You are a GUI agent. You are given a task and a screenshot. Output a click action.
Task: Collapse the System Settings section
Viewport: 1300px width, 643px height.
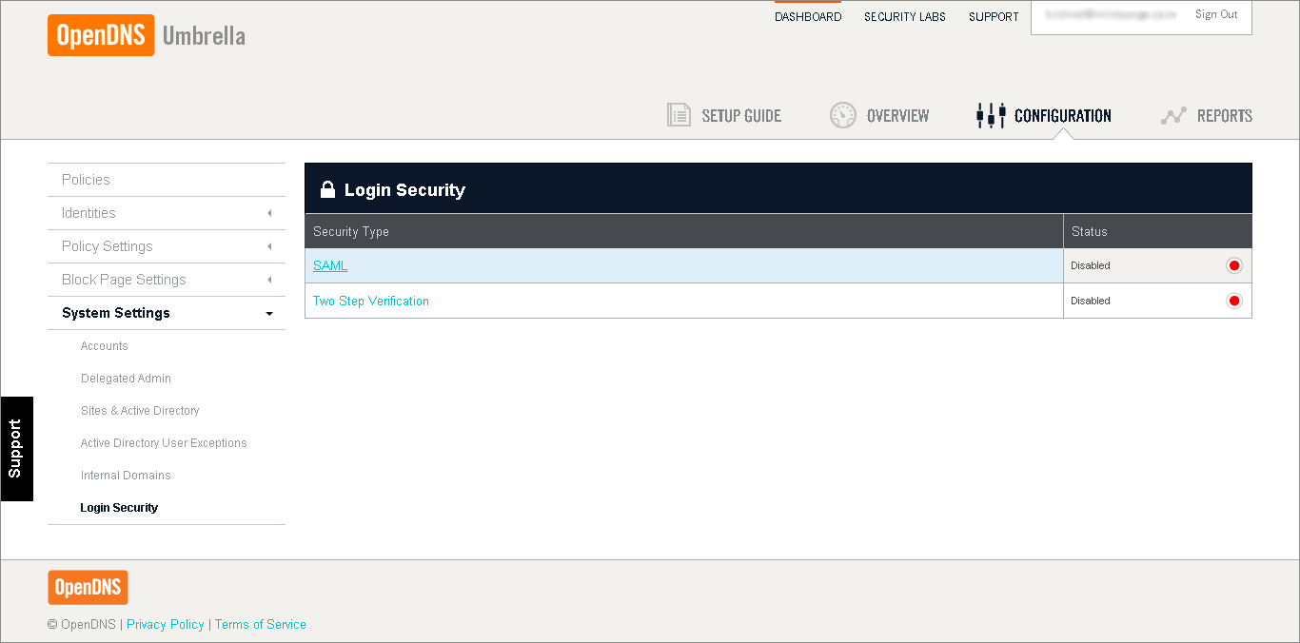coord(269,313)
